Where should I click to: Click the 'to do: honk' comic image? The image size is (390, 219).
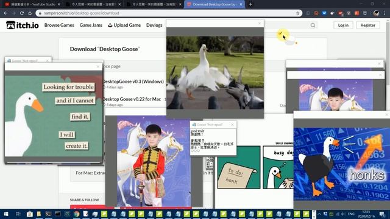pyautogui.click(x=239, y=167)
